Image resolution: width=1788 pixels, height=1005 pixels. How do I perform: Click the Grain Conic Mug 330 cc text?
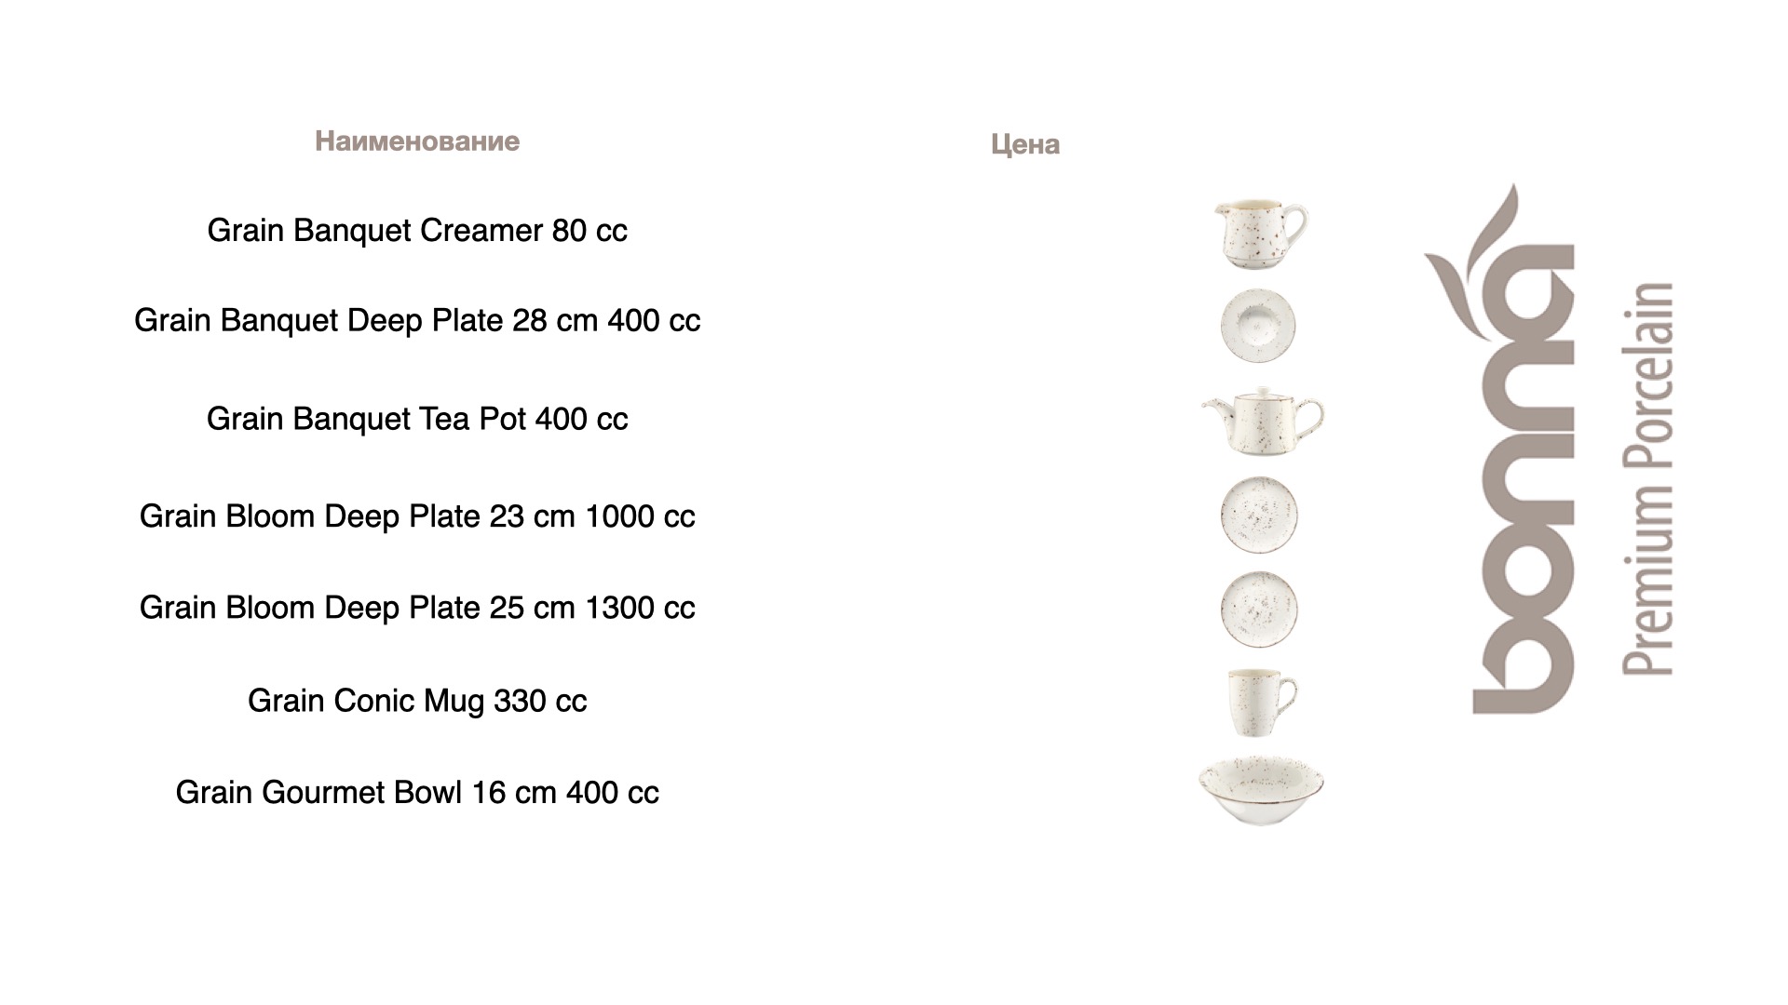point(417,701)
